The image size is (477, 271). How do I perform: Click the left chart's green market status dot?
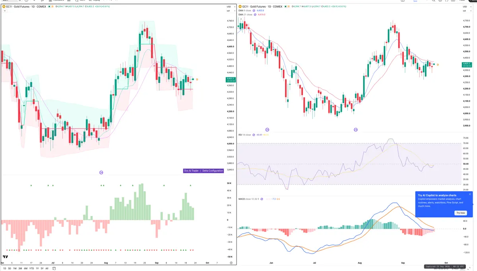click(x=50, y=7)
